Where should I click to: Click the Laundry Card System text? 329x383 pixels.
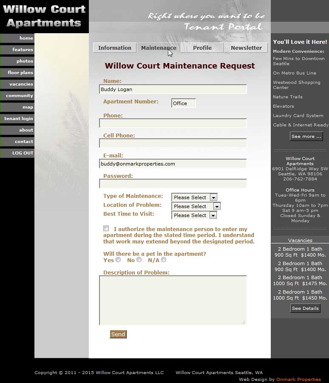[x=298, y=115]
